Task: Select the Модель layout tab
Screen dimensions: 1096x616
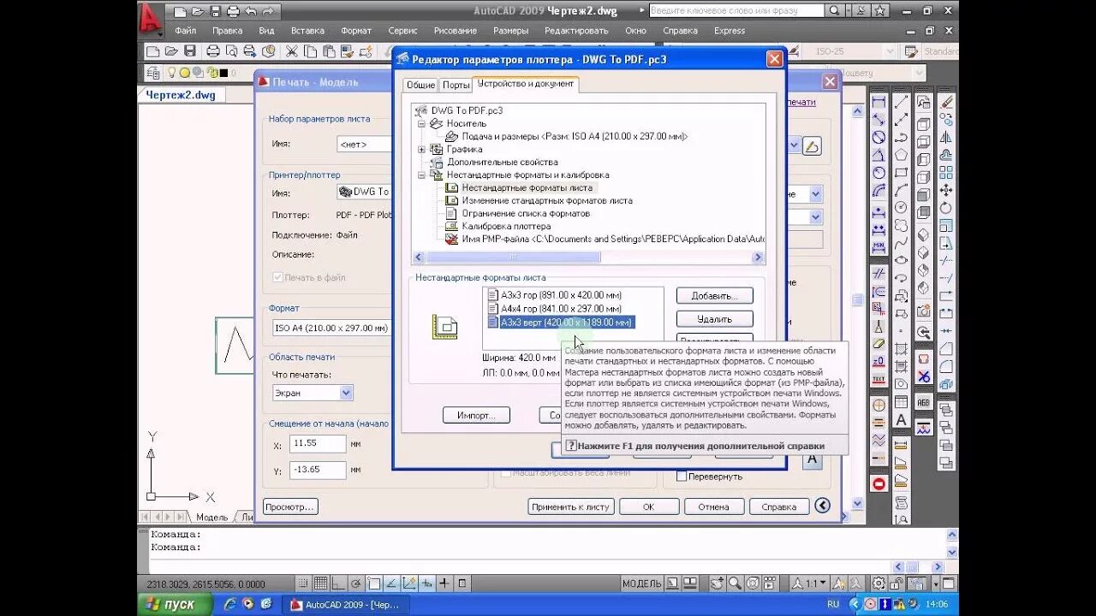Action: point(211,517)
